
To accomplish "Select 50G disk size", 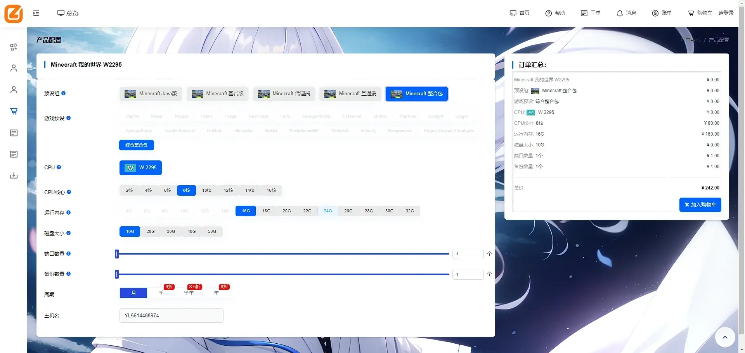I will pyautogui.click(x=212, y=231).
